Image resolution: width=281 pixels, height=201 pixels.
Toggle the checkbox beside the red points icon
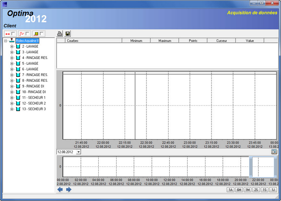pos(13,34)
